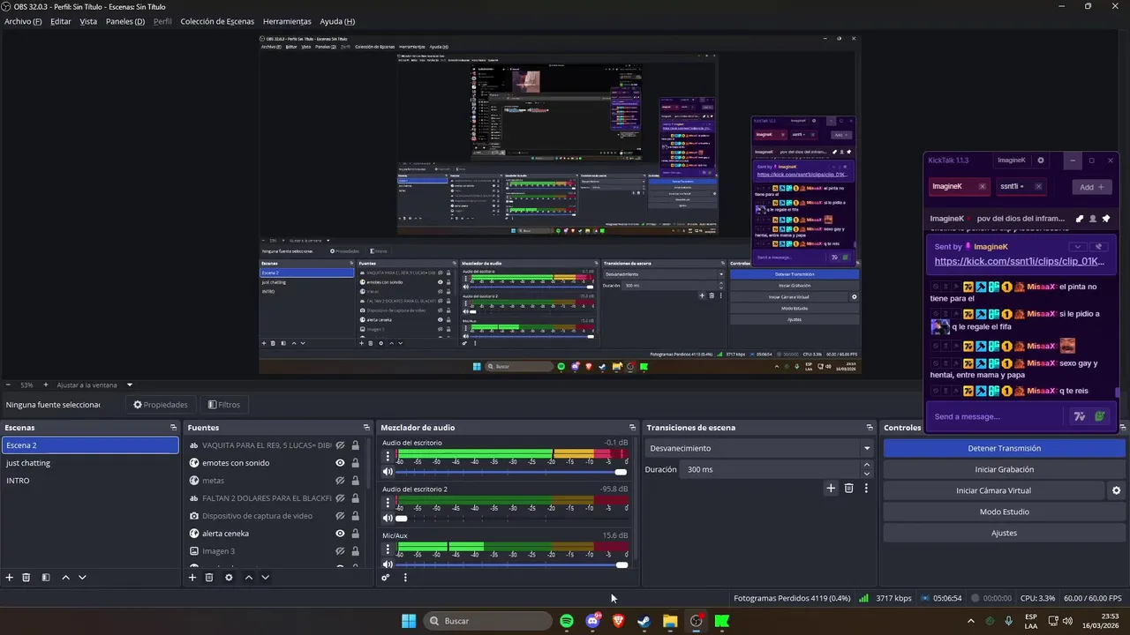This screenshot has height=635, width=1130.
Task: Open kick.com clip link in KickTalk
Action: pos(1020,261)
